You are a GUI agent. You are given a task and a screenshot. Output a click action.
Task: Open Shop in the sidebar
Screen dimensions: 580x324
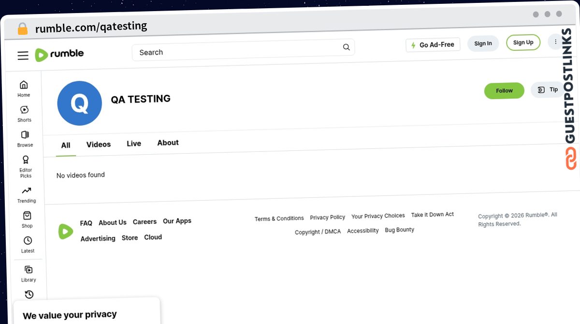27,220
